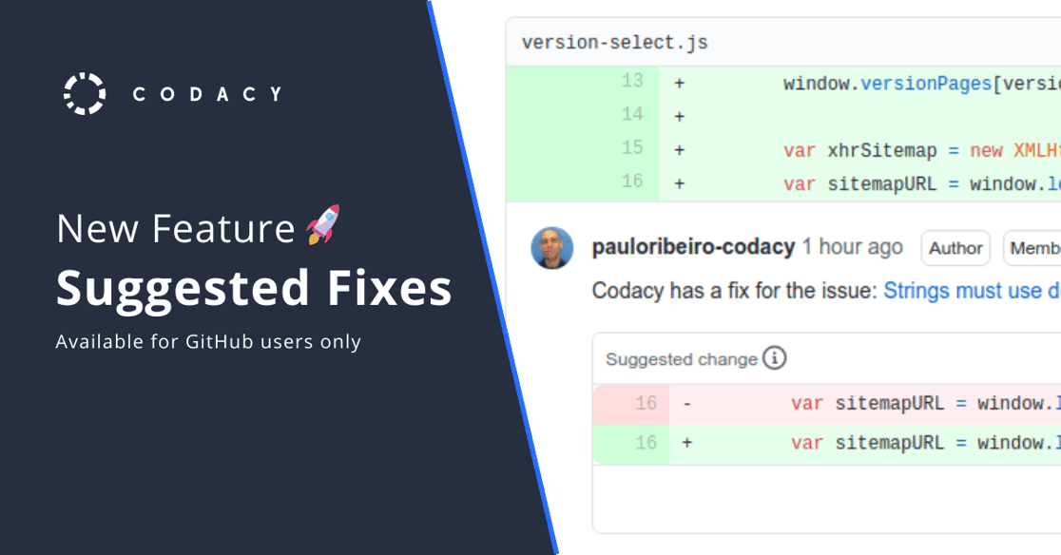
Task: Click the version-select.js file name header
Action: pyautogui.click(x=614, y=44)
